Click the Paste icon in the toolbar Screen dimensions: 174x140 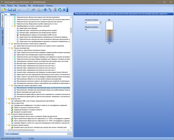pos(29,10)
